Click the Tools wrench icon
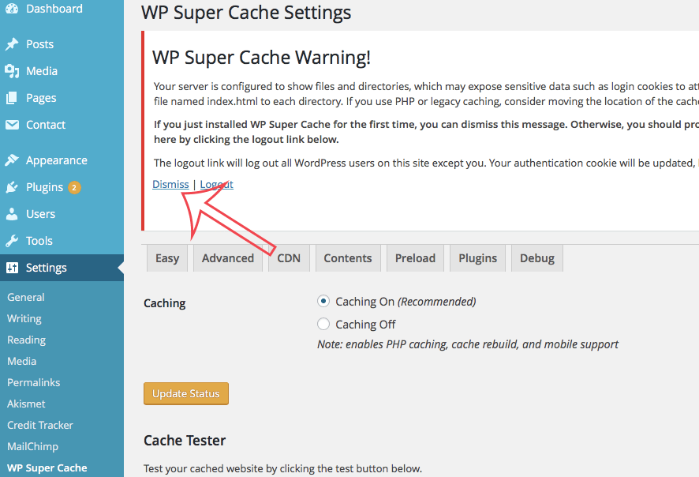Screen dimensions: 699x477 (x=12, y=241)
